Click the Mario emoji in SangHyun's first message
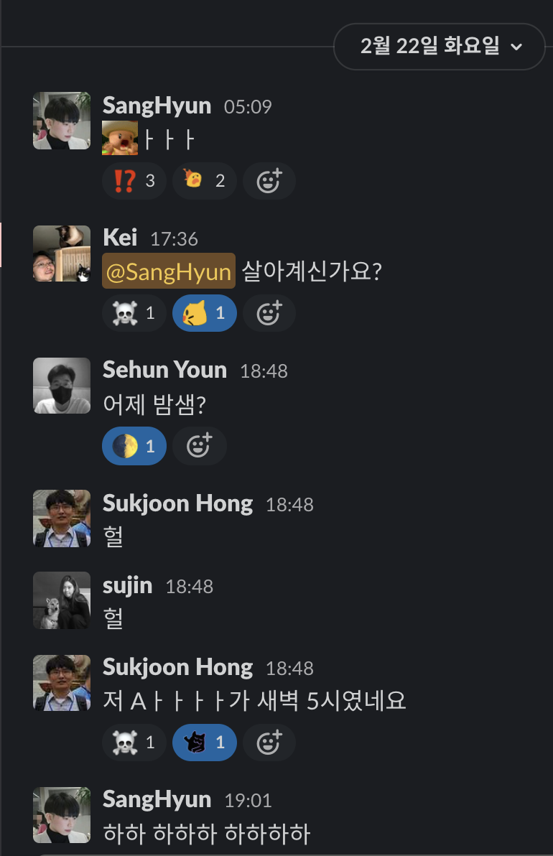The width and height of the screenshot is (553, 856). (119, 138)
